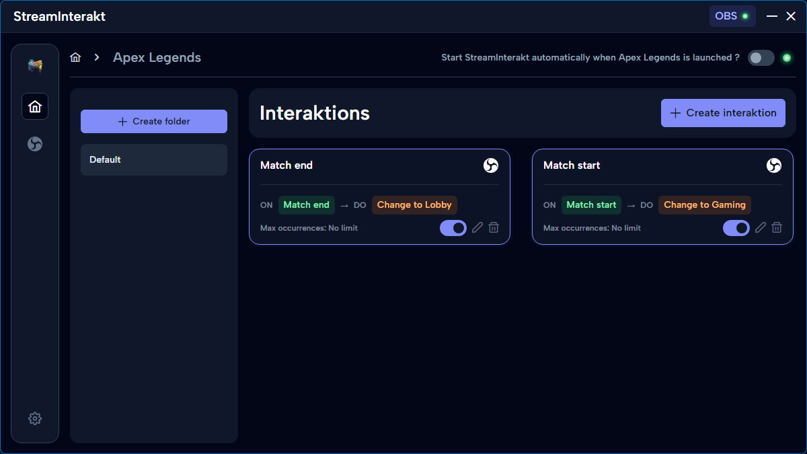
Task: Edit the Match end interaktion
Action: (x=477, y=228)
